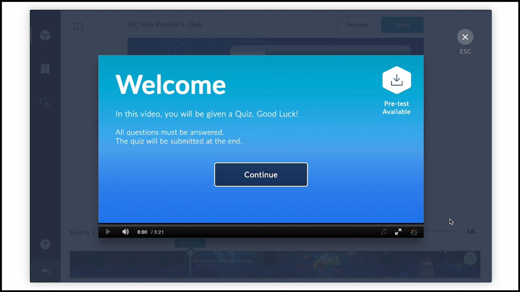Click the 'All questions must be answered.' text
The height and width of the screenshot is (292, 520).
169,132
